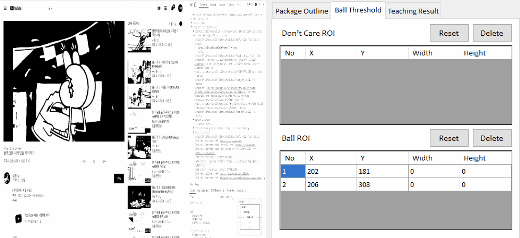Open the DevTools Sources tab
520x238 pixels.
pyautogui.click(x=222, y=5)
